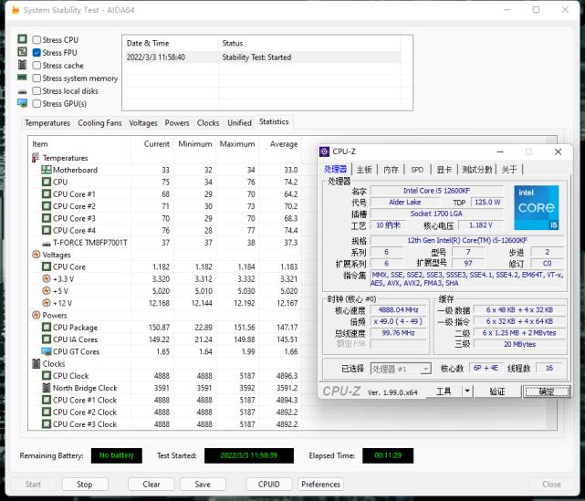Click the RAM icon beside Stress system memory
The height and width of the screenshot is (501, 585).
23,78
